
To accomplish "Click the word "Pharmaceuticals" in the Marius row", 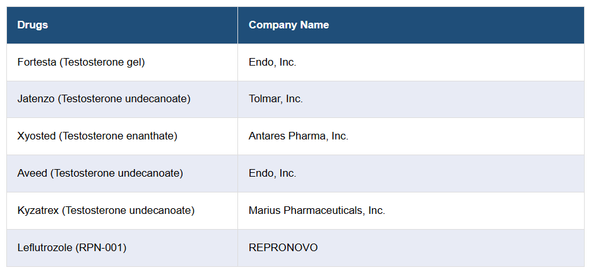I will click(322, 211).
